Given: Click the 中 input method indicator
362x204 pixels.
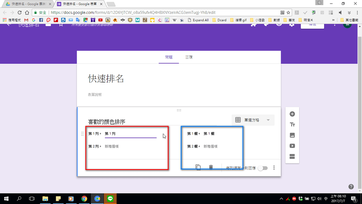Looking at the screenshot, I should click(x=326, y=199).
